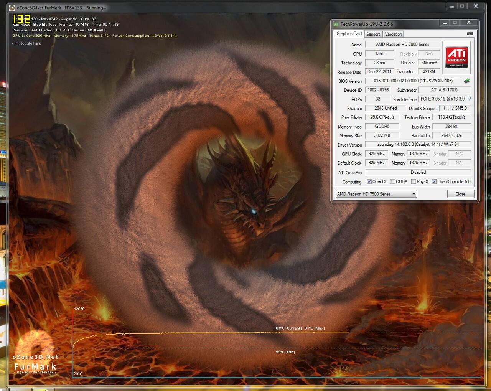Click the FurMark Renderer info line
Viewport: 491px width, 391px height.
pyautogui.click(x=59, y=30)
